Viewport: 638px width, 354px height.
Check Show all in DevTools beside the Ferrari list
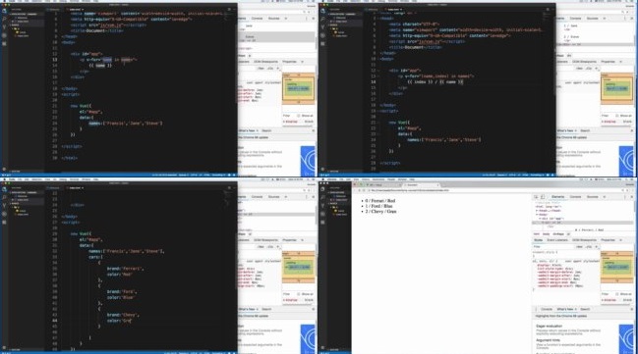[x=616, y=294]
